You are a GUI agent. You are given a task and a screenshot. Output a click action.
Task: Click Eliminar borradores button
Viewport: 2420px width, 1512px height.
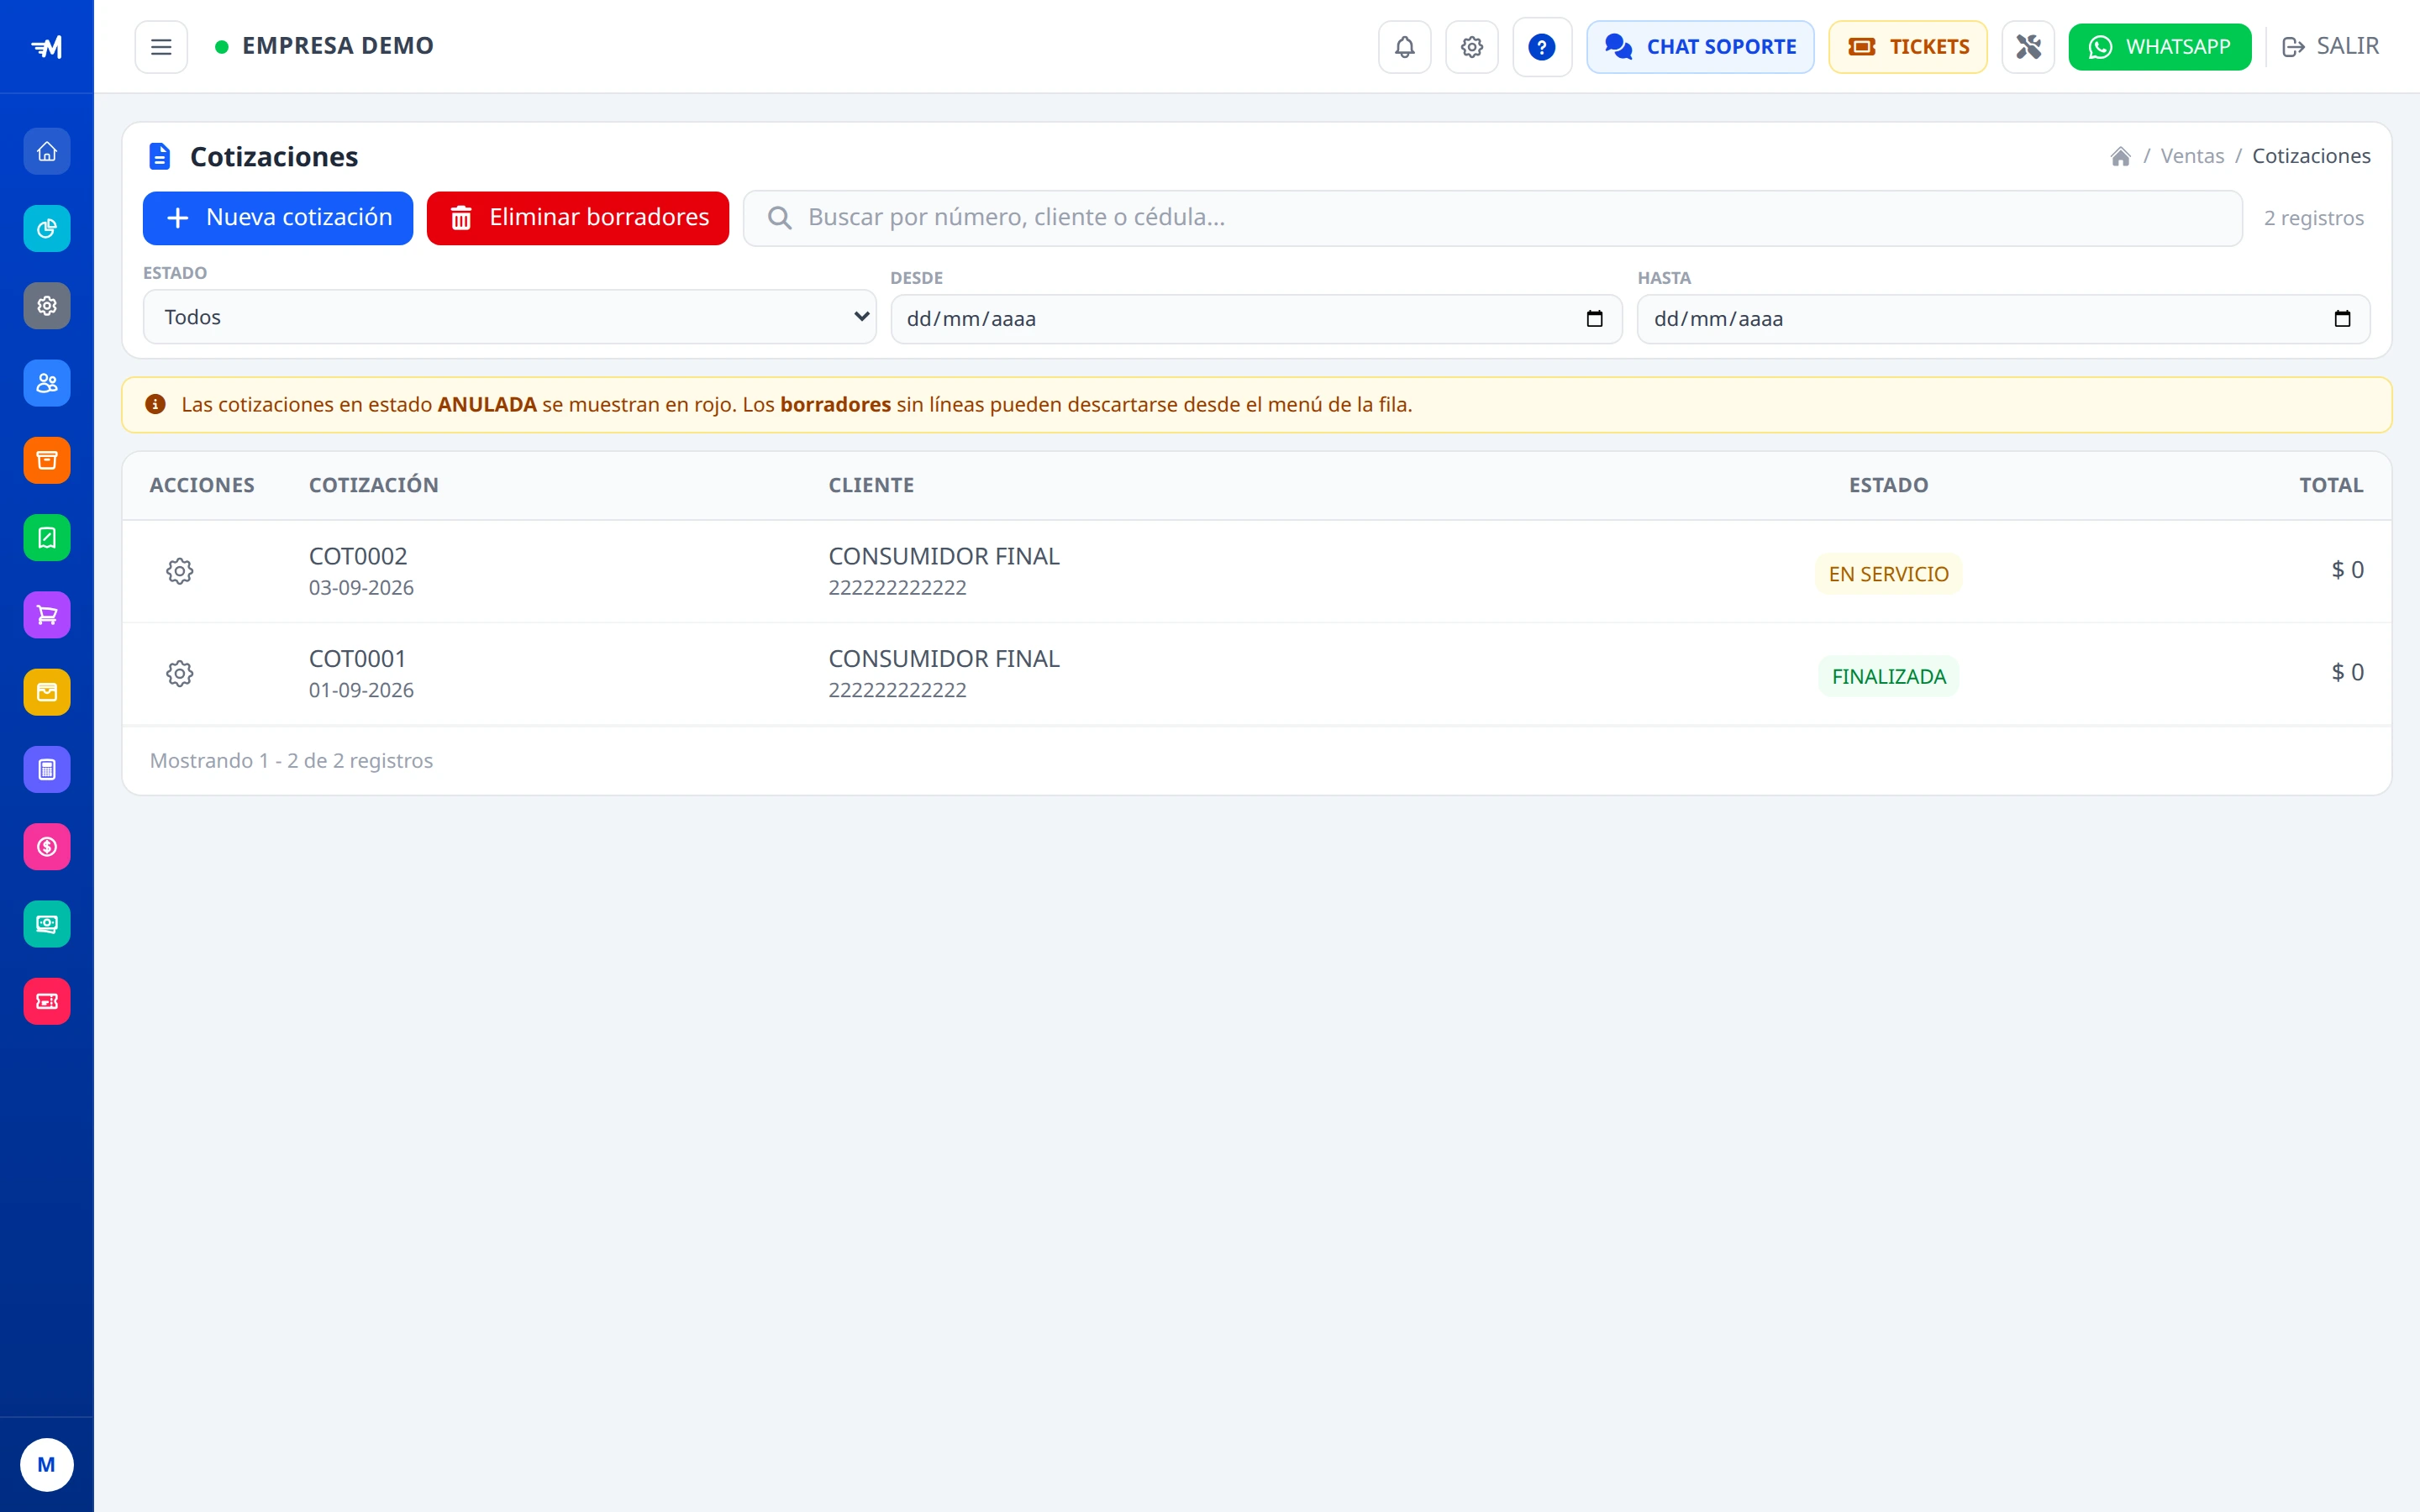[x=578, y=218]
